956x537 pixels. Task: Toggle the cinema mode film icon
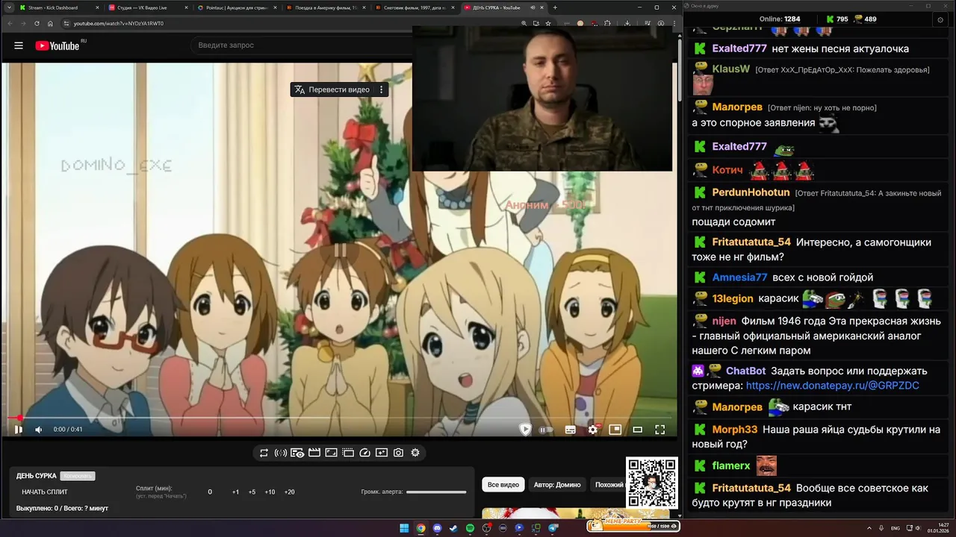(314, 453)
